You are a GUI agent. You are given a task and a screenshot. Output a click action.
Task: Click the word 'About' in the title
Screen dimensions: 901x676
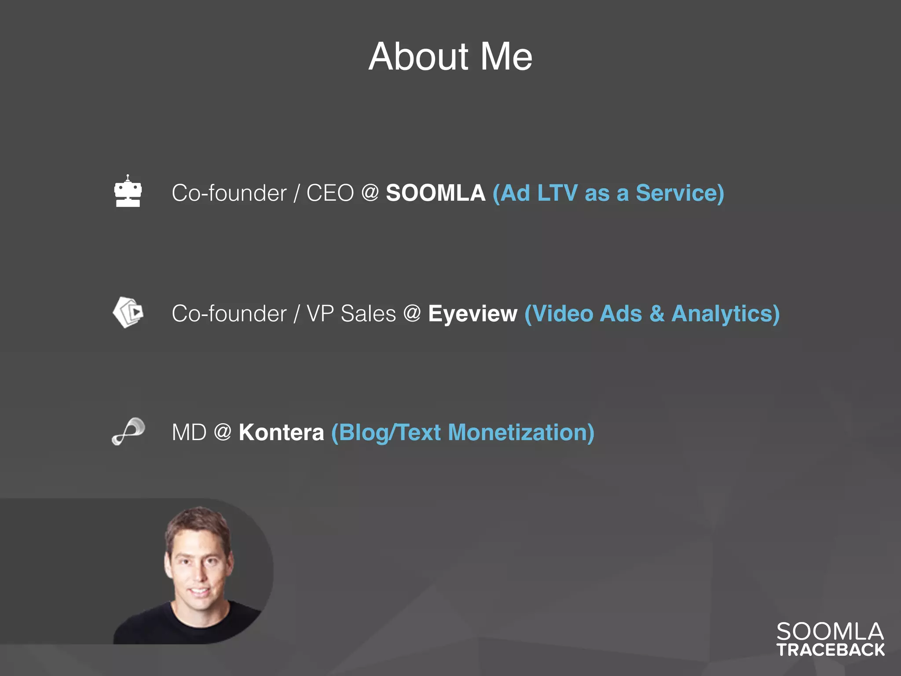point(419,56)
